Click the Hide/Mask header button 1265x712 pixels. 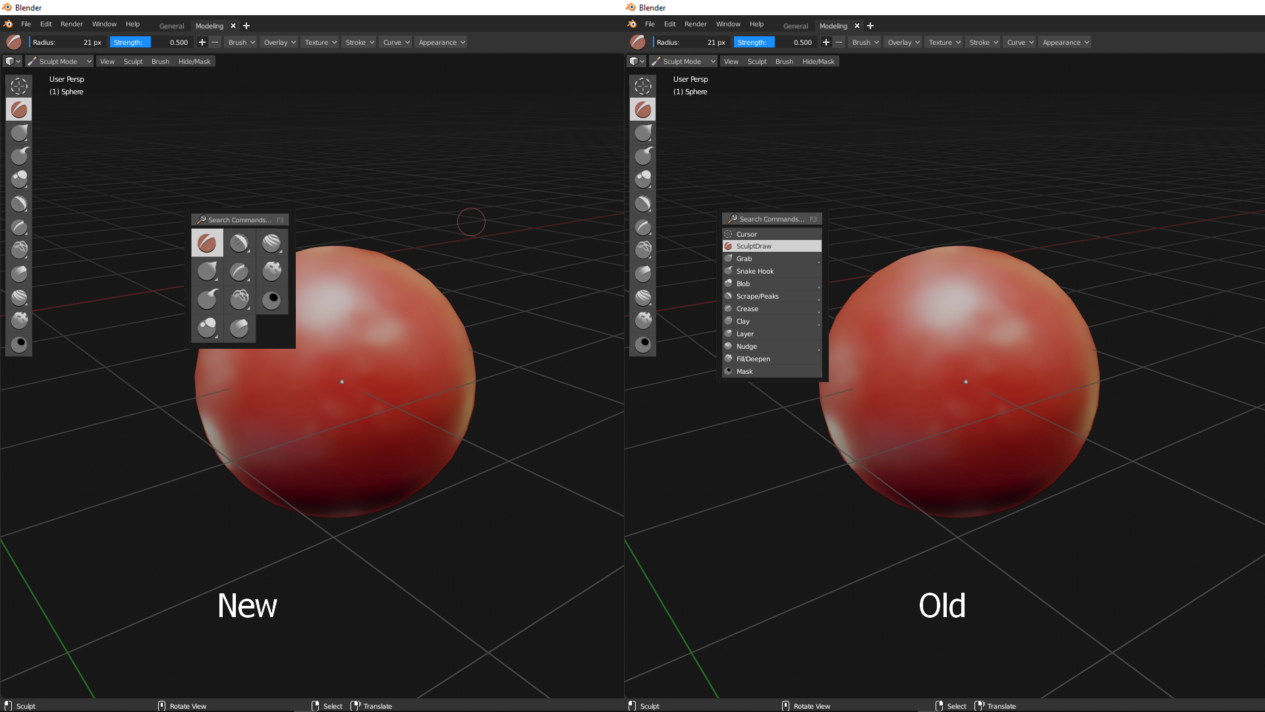point(194,61)
